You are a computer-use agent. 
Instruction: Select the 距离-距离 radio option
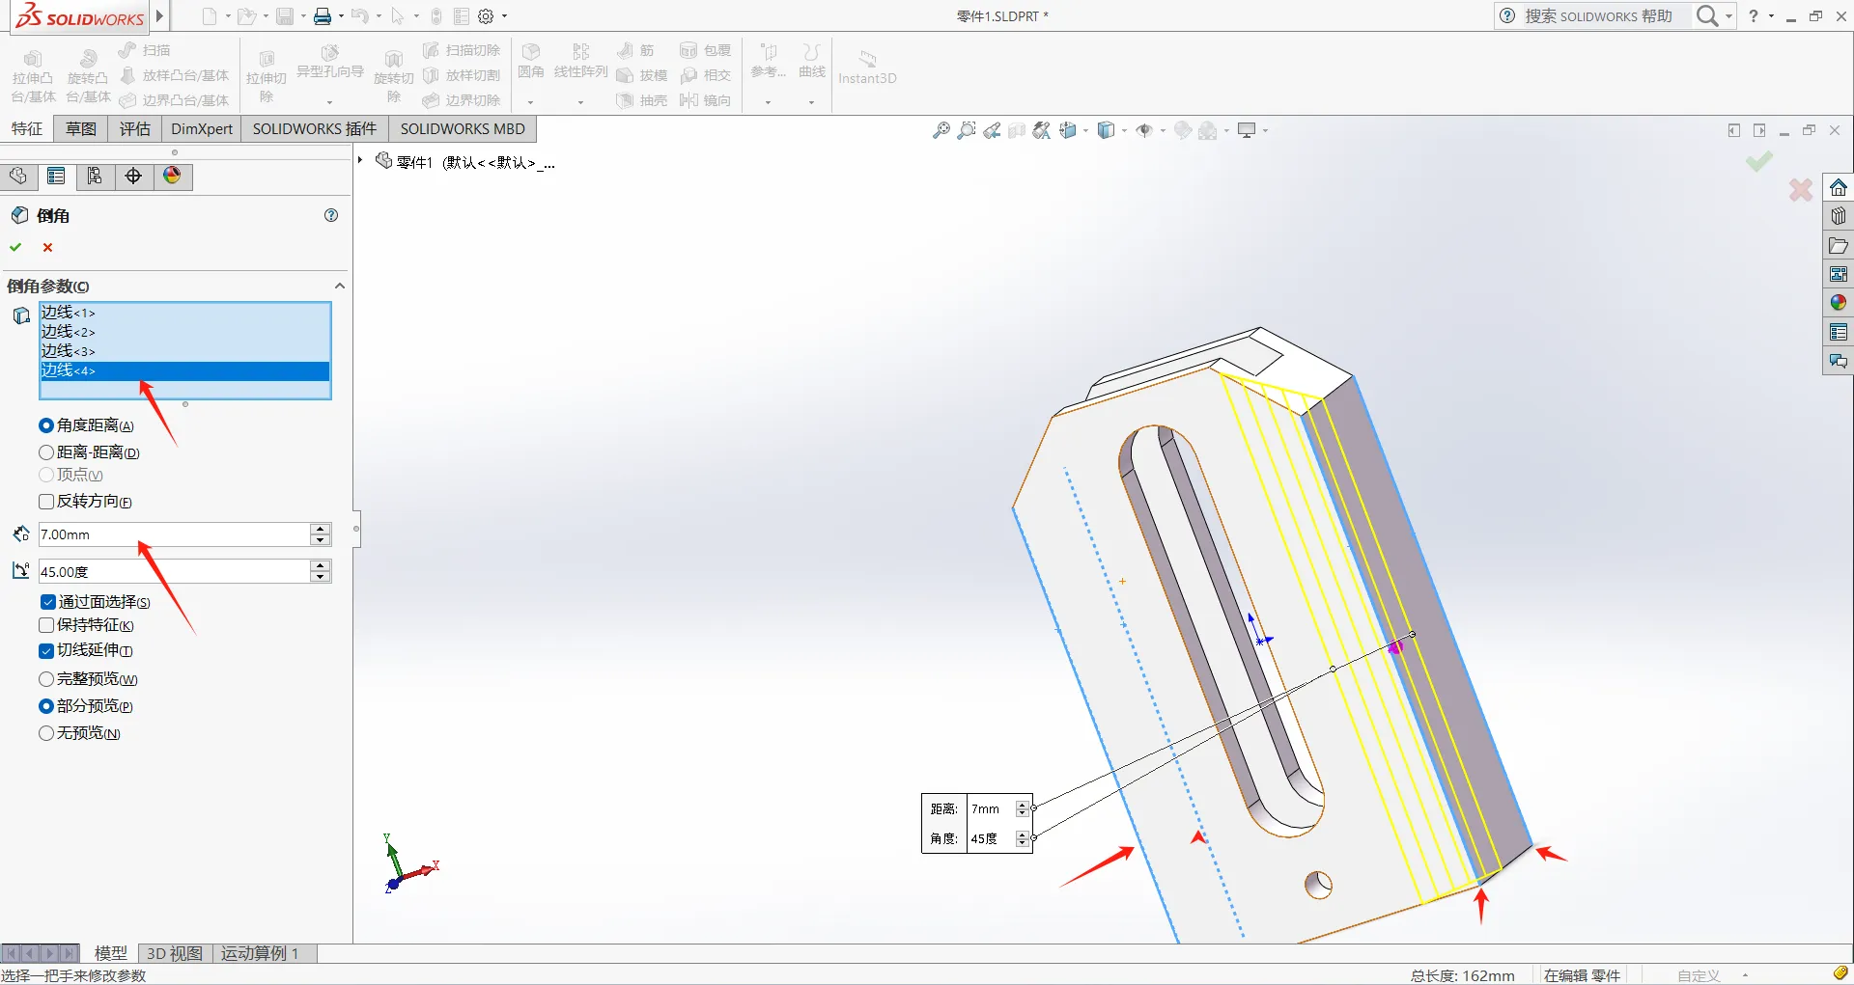click(46, 452)
